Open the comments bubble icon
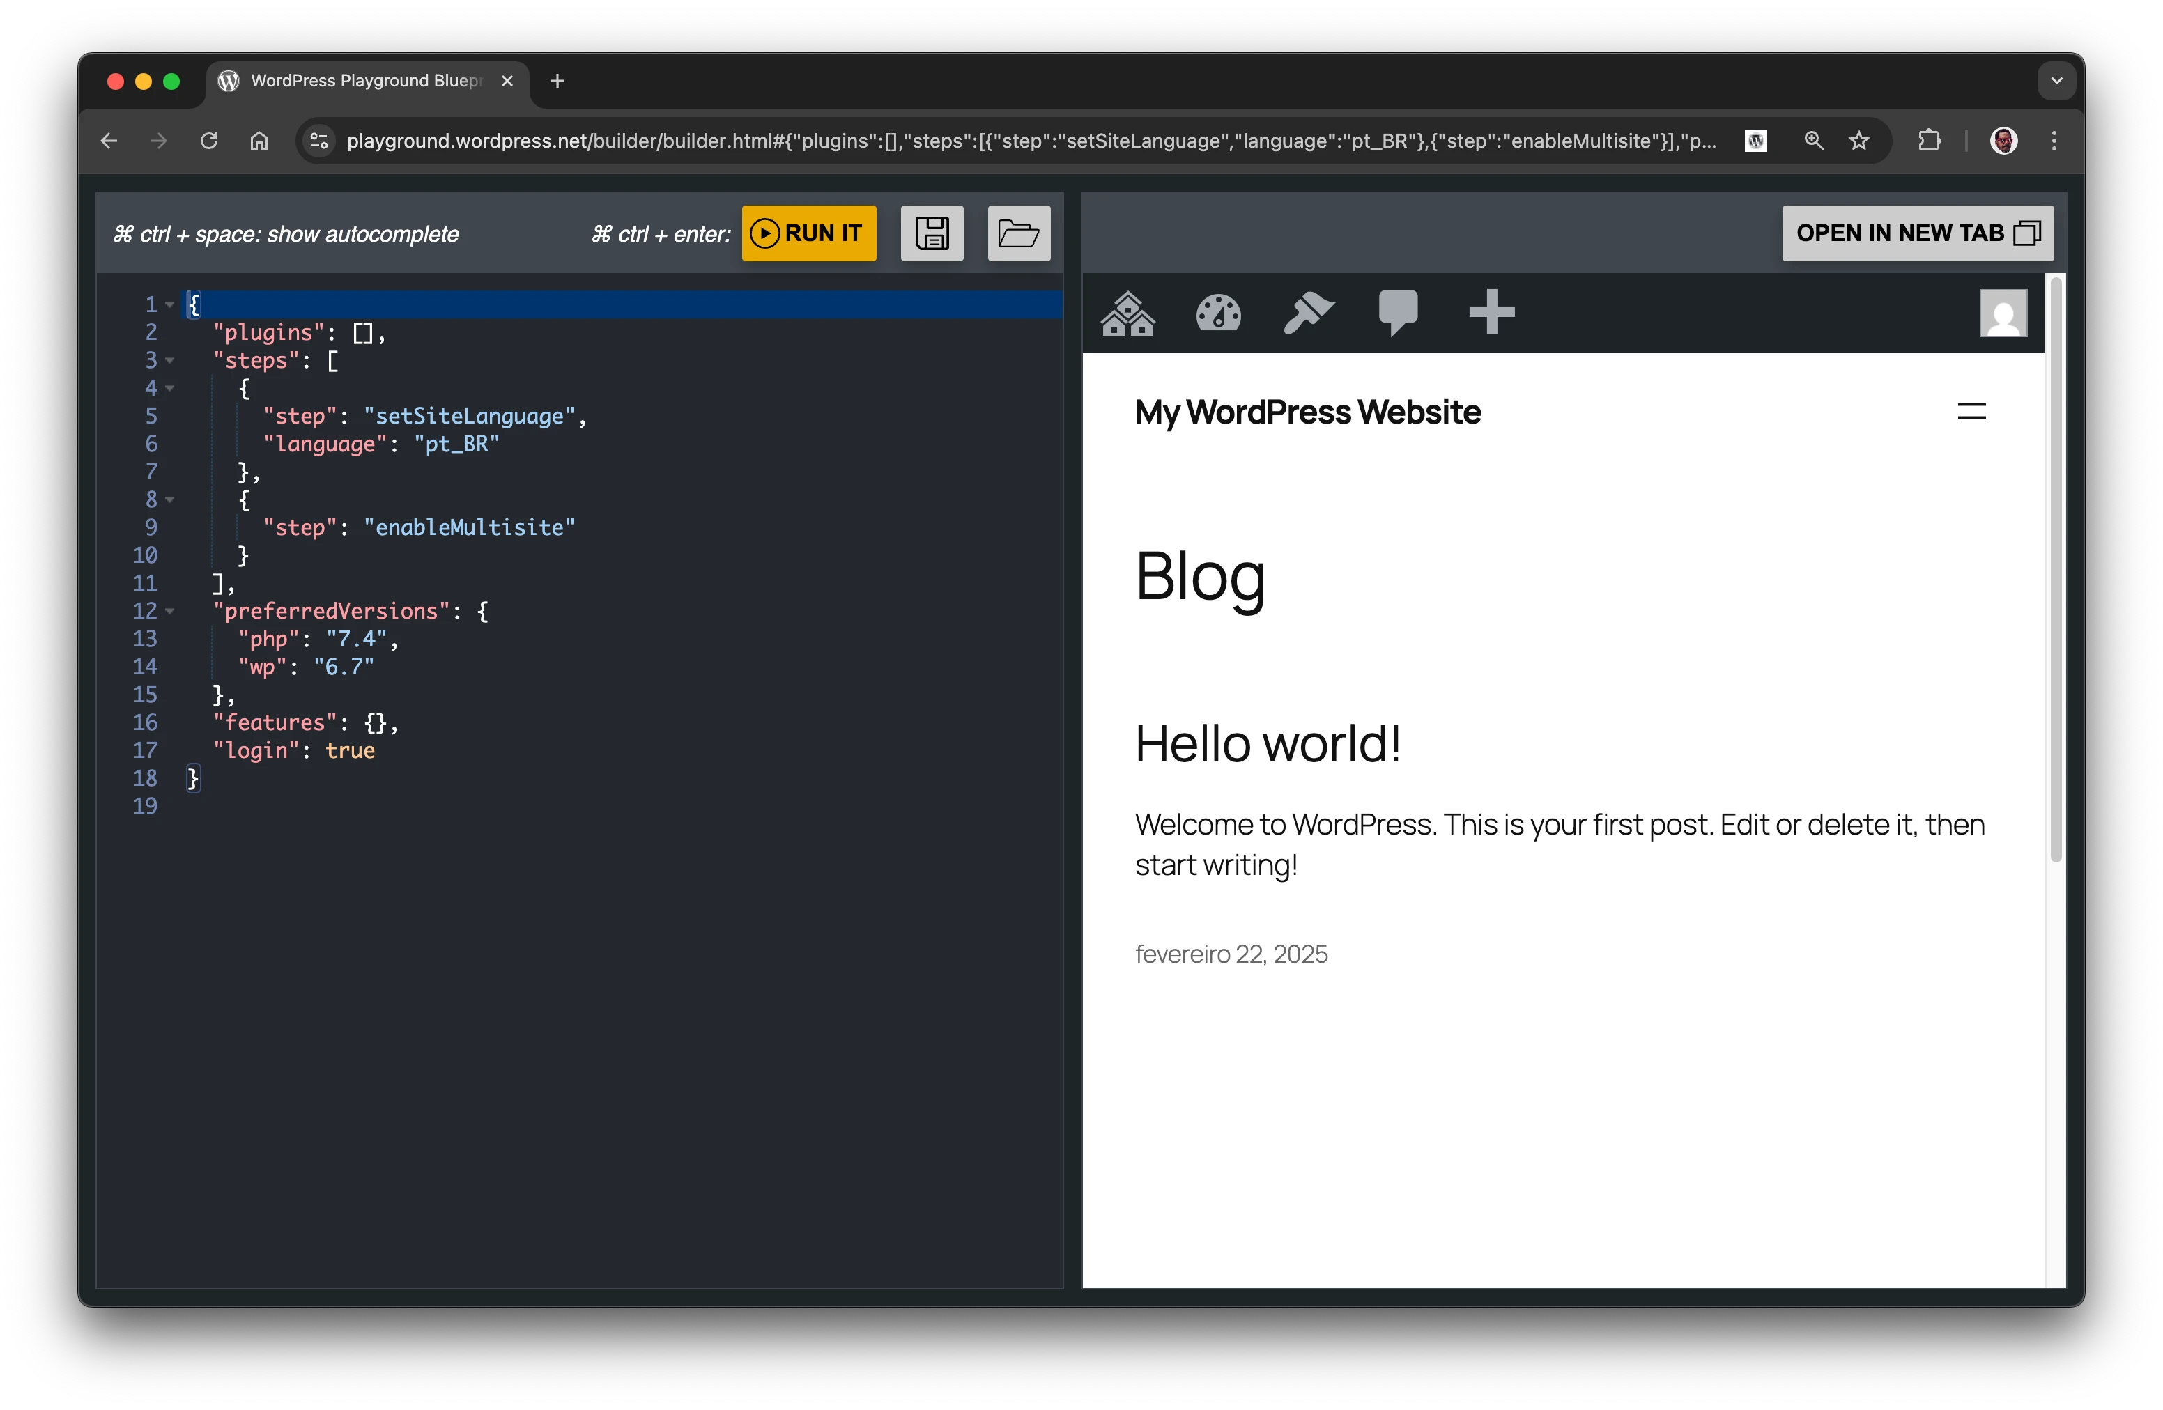The image size is (2163, 1410). pos(1398,313)
